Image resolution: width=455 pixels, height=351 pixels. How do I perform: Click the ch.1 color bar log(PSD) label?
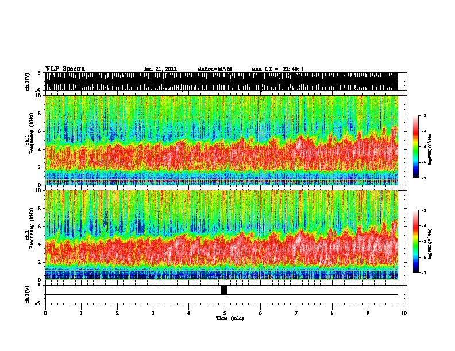[430, 149]
